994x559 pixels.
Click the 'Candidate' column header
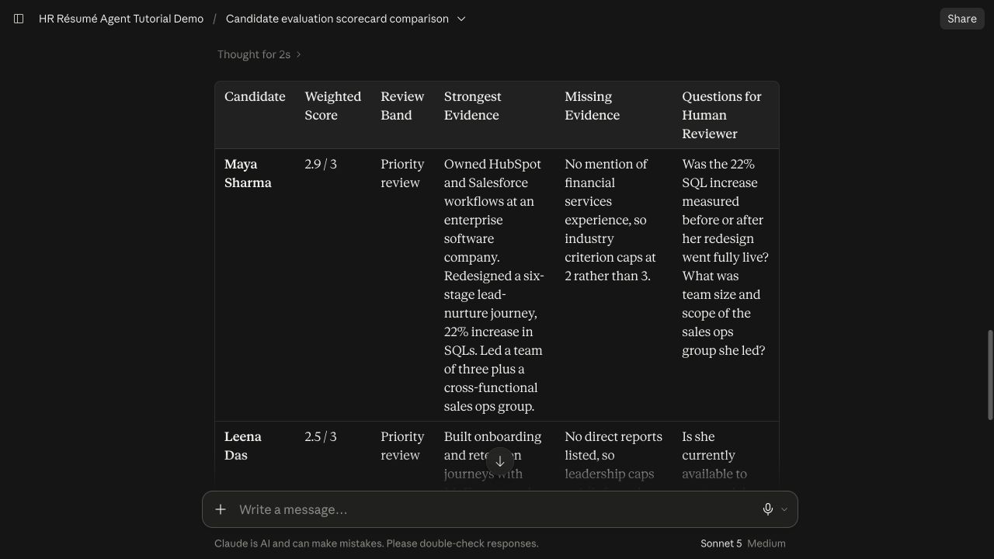coord(255,96)
